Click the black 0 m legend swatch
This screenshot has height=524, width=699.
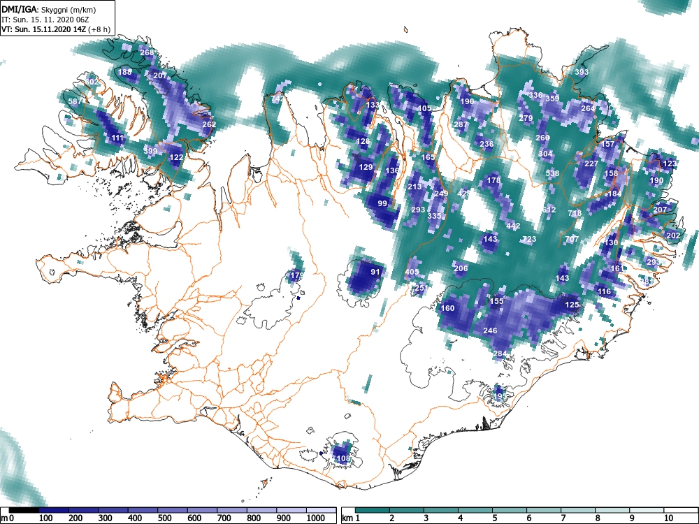click(x=24, y=510)
